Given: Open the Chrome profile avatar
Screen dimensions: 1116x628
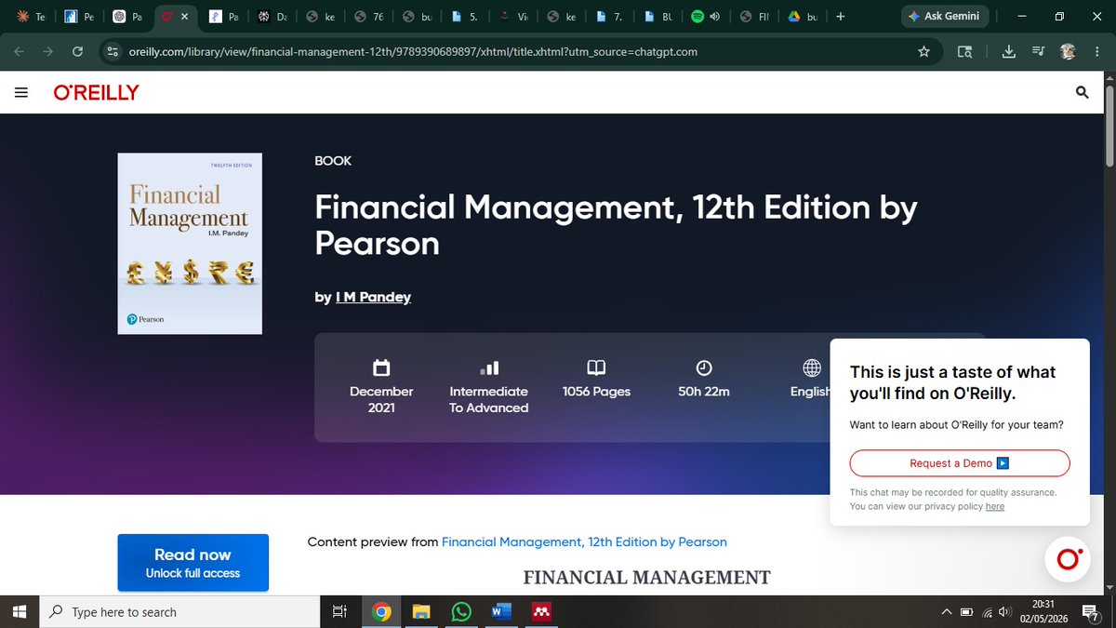Looking at the screenshot, I should coord(1068,52).
